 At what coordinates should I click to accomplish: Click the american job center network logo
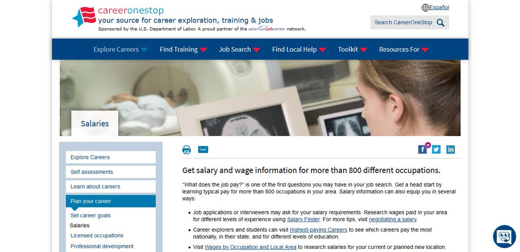267,29
